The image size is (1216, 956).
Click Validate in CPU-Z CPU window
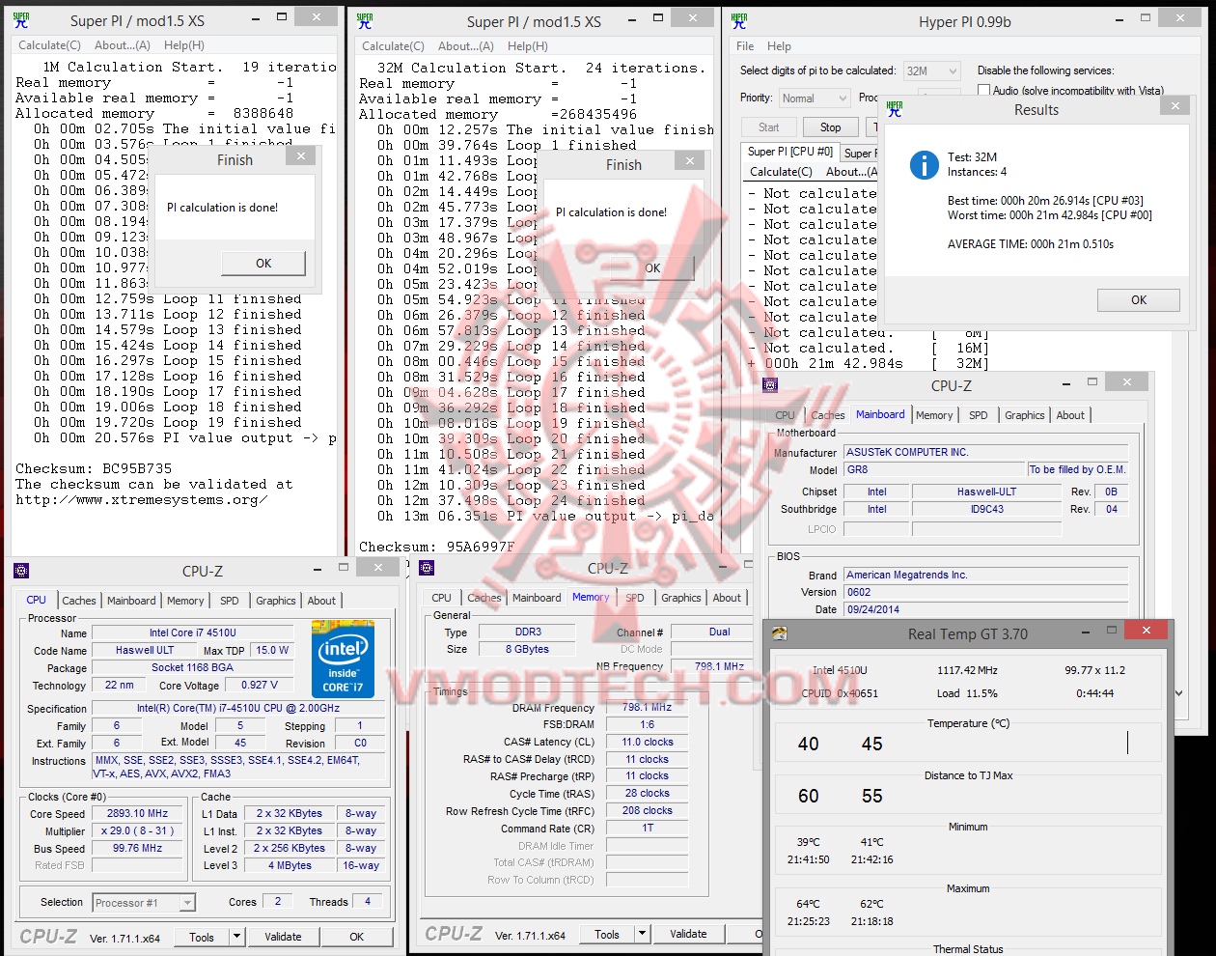pyautogui.click(x=283, y=936)
